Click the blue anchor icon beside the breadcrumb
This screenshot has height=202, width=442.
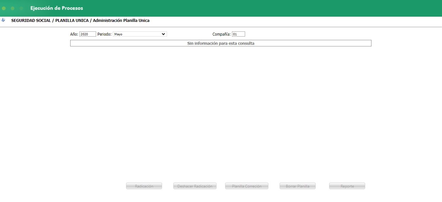tap(3, 20)
